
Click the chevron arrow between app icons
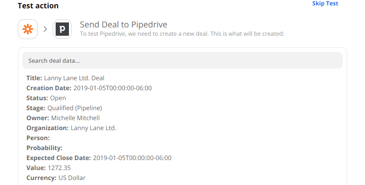click(x=45, y=29)
